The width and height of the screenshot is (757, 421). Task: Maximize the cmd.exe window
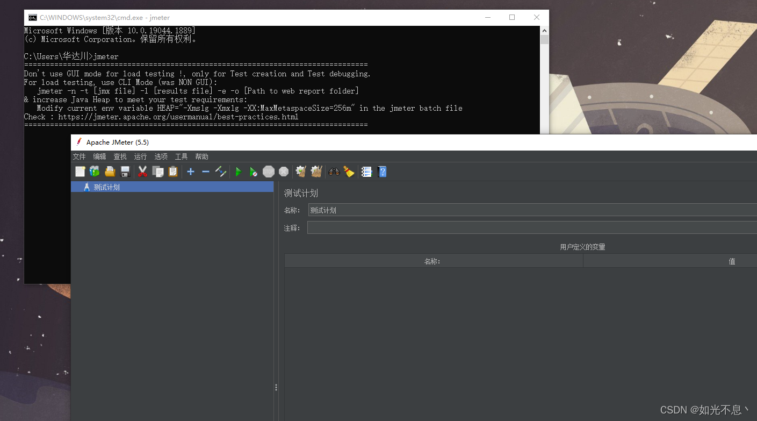[x=512, y=17]
